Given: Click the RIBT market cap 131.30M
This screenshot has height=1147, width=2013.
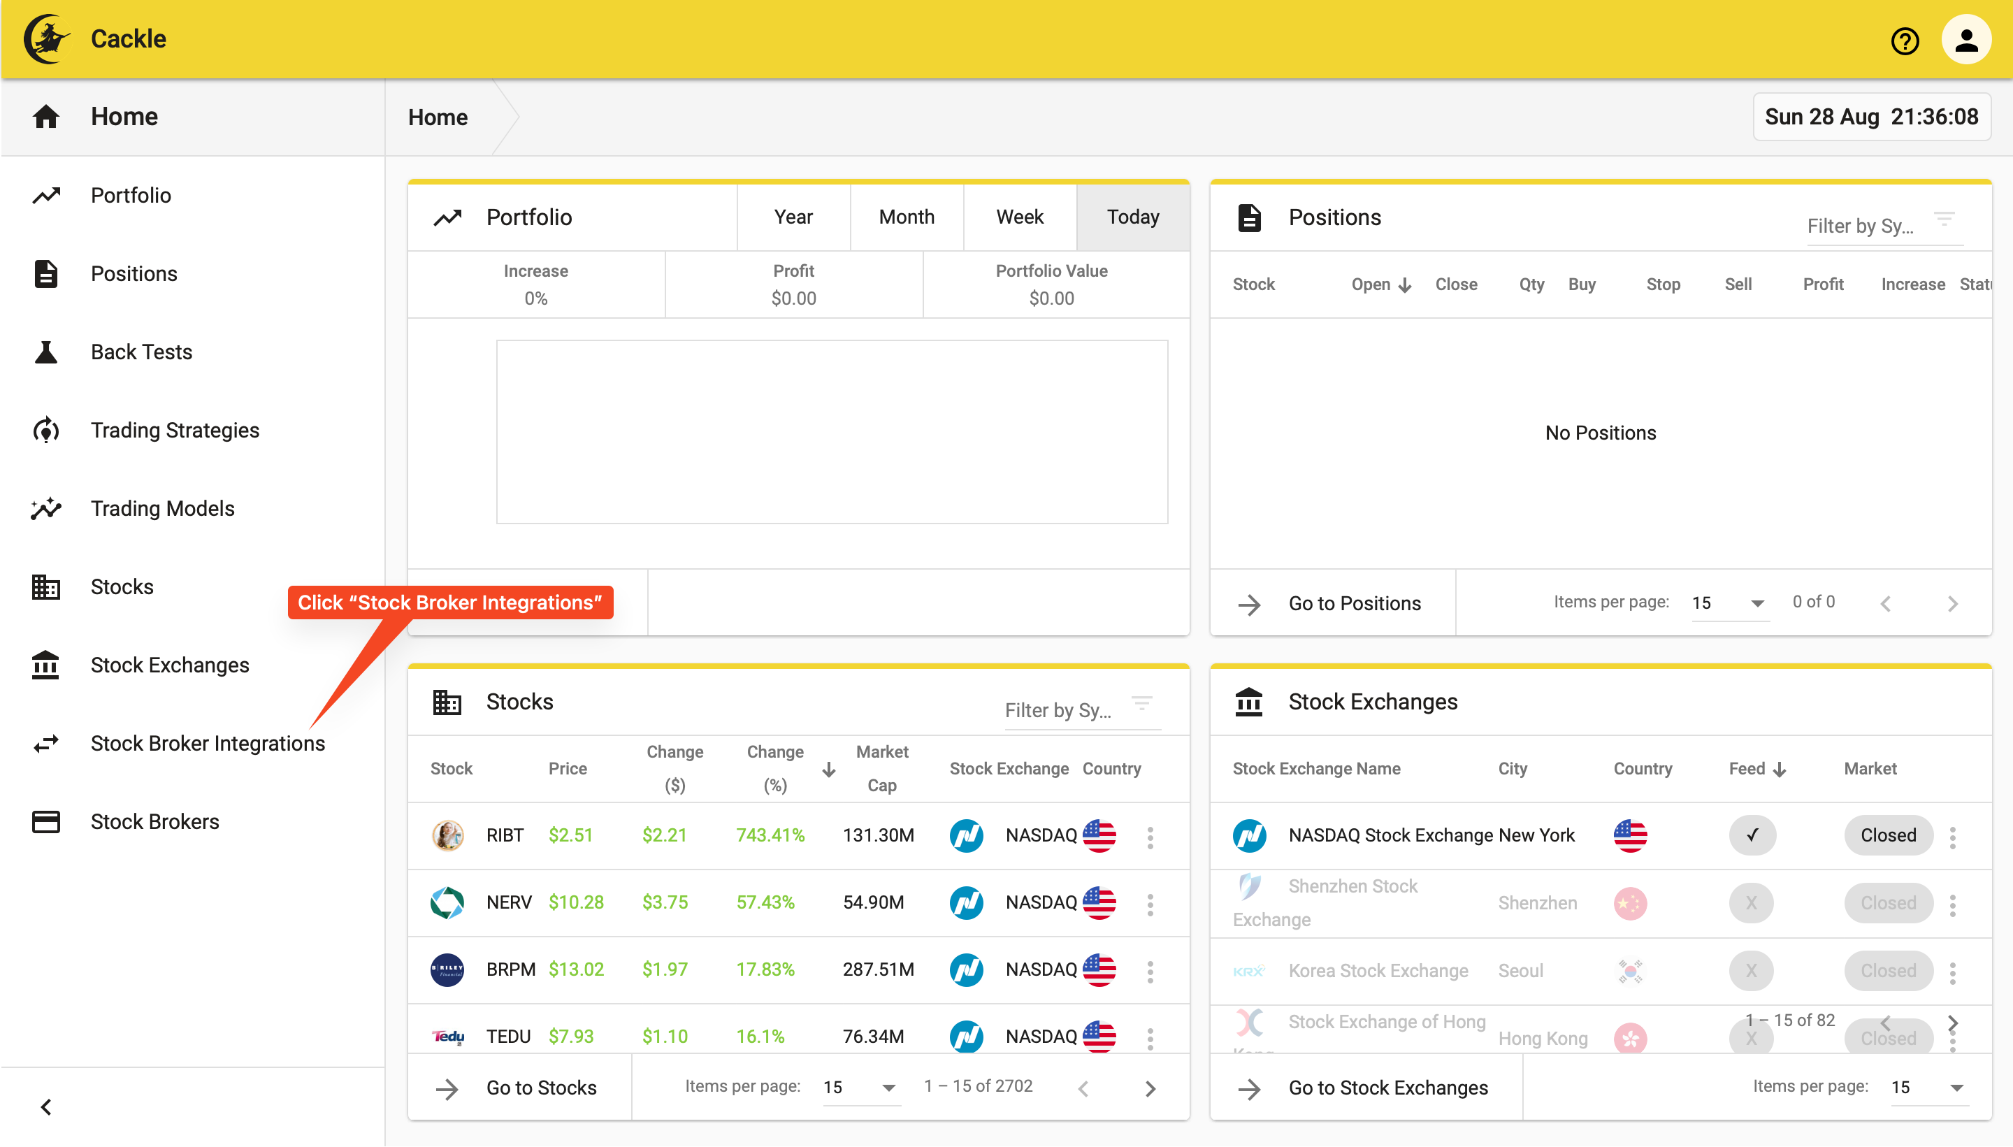Looking at the screenshot, I should pyautogui.click(x=878, y=835).
